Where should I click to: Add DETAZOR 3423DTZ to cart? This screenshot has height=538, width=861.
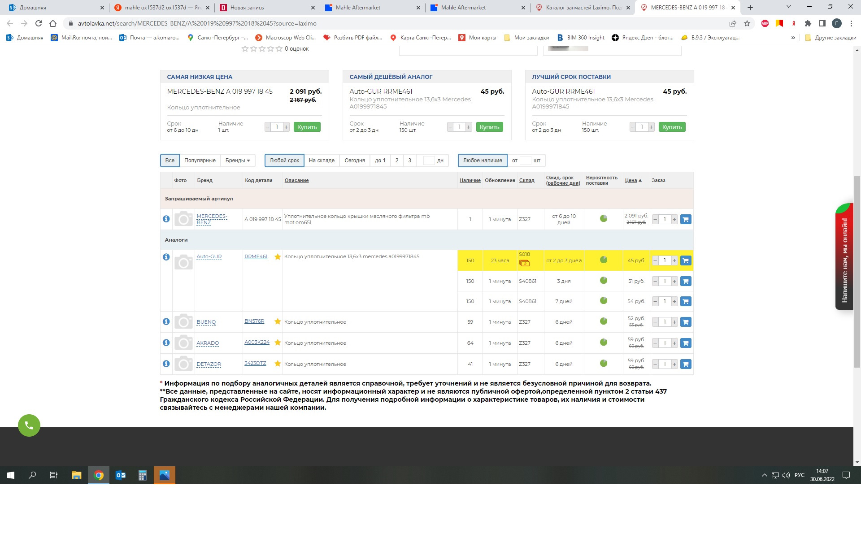[x=686, y=364]
